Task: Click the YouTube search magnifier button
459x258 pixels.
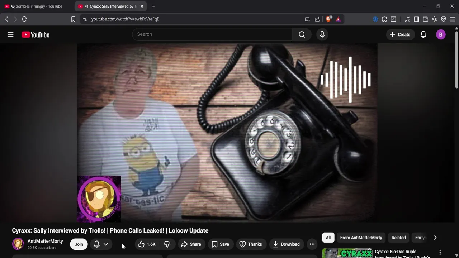Action: coord(302,34)
